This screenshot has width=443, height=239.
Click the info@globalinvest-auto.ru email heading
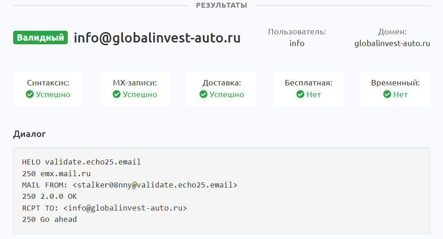(157, 38)
